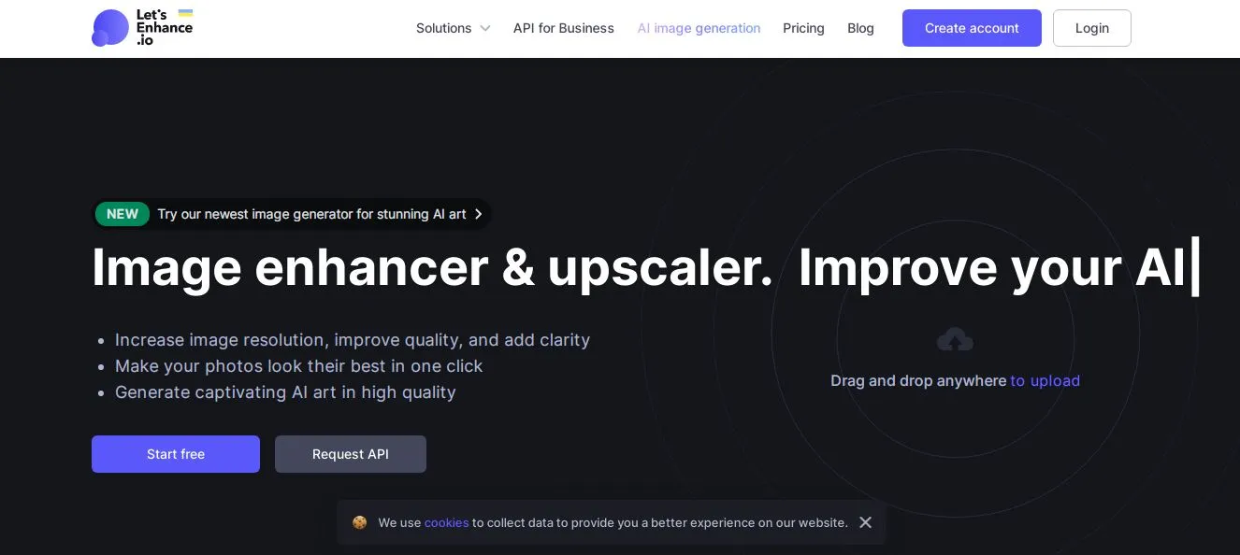This screenshot has height=555, width=1240.
Task: Go to AI image generation
Action: coord(699,28)
